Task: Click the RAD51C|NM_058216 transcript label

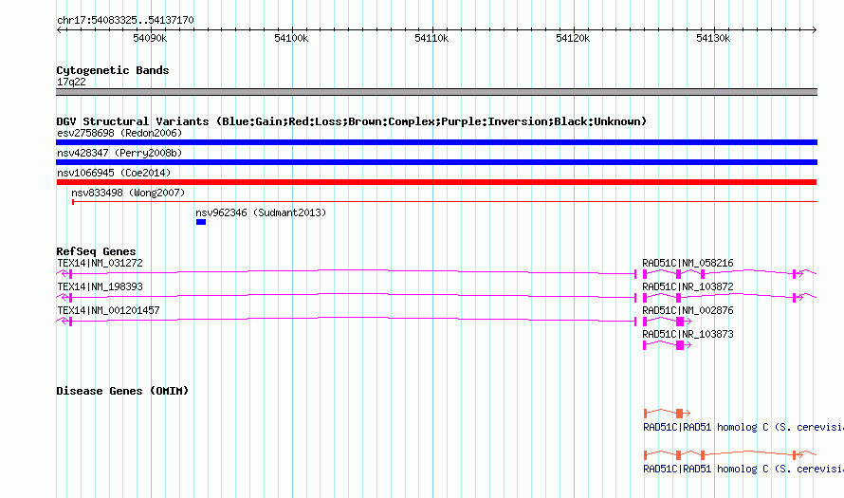Action: point(688,264)
